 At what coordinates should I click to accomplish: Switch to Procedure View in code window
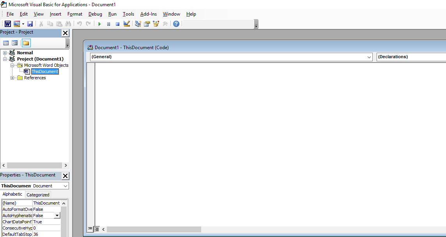tap(90, 229)
